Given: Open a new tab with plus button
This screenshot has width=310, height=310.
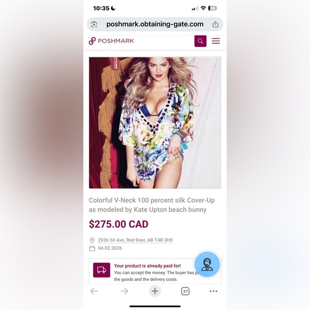Looking at the screenshot, I should pyautogui.click(x=155, y=291).
